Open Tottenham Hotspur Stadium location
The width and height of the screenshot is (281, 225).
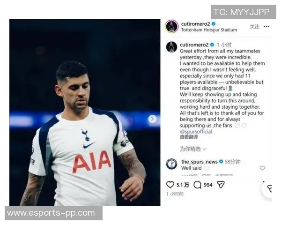(209, 30)
